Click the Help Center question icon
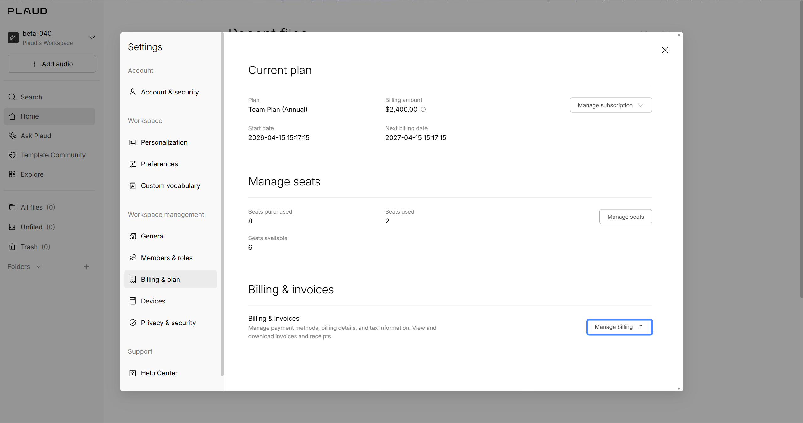The image size is (803, 423). pos(133,373)
